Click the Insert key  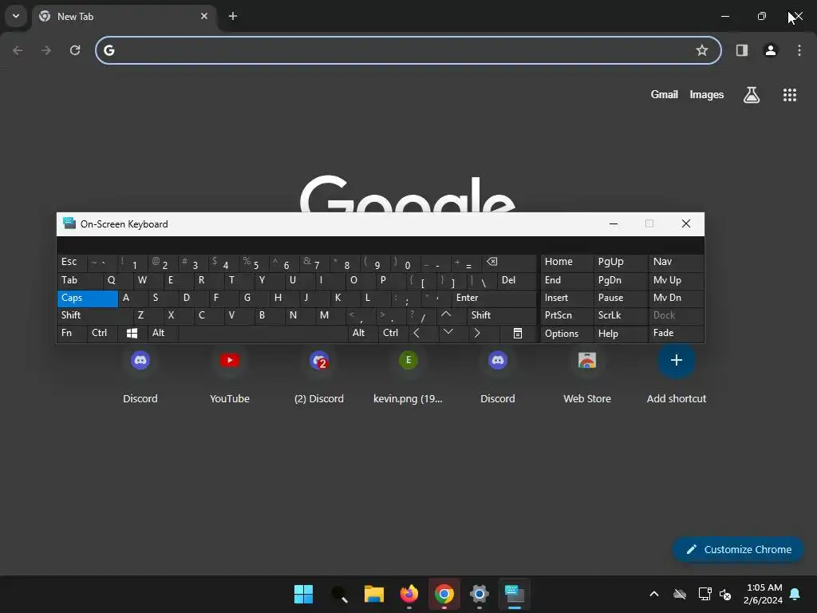click(x=566, y=299)
